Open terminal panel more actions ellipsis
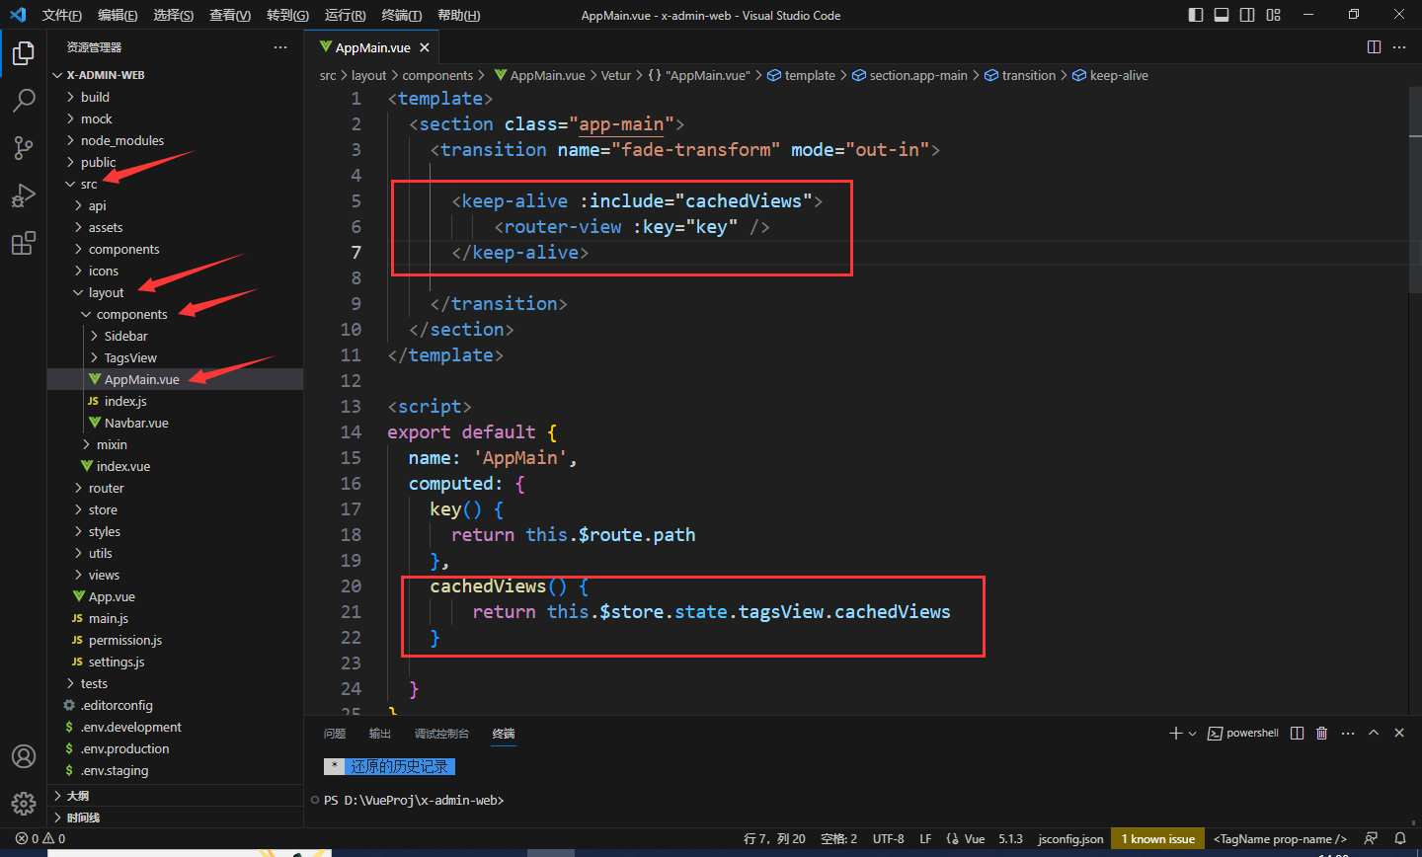The image size is (1422, 857). click(1348, 733)
